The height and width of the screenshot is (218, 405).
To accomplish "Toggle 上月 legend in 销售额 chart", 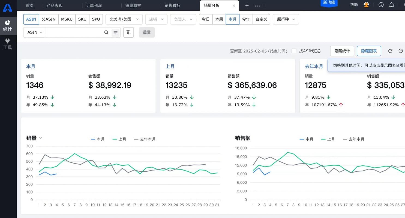I will coord(328,139).
